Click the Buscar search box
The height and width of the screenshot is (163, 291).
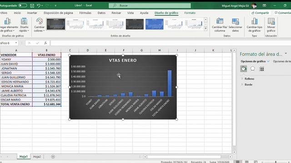tap(150, 5)
